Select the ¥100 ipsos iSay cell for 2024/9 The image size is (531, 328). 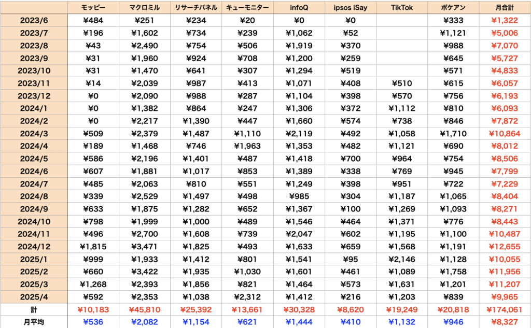(x=351, y=209)
